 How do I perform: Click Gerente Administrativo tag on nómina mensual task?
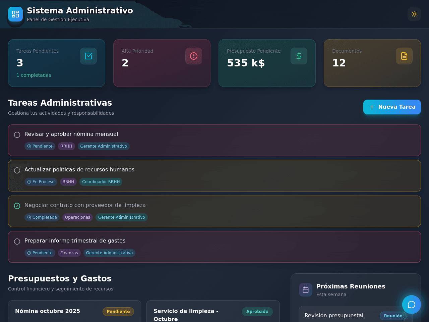pos(104,146)
